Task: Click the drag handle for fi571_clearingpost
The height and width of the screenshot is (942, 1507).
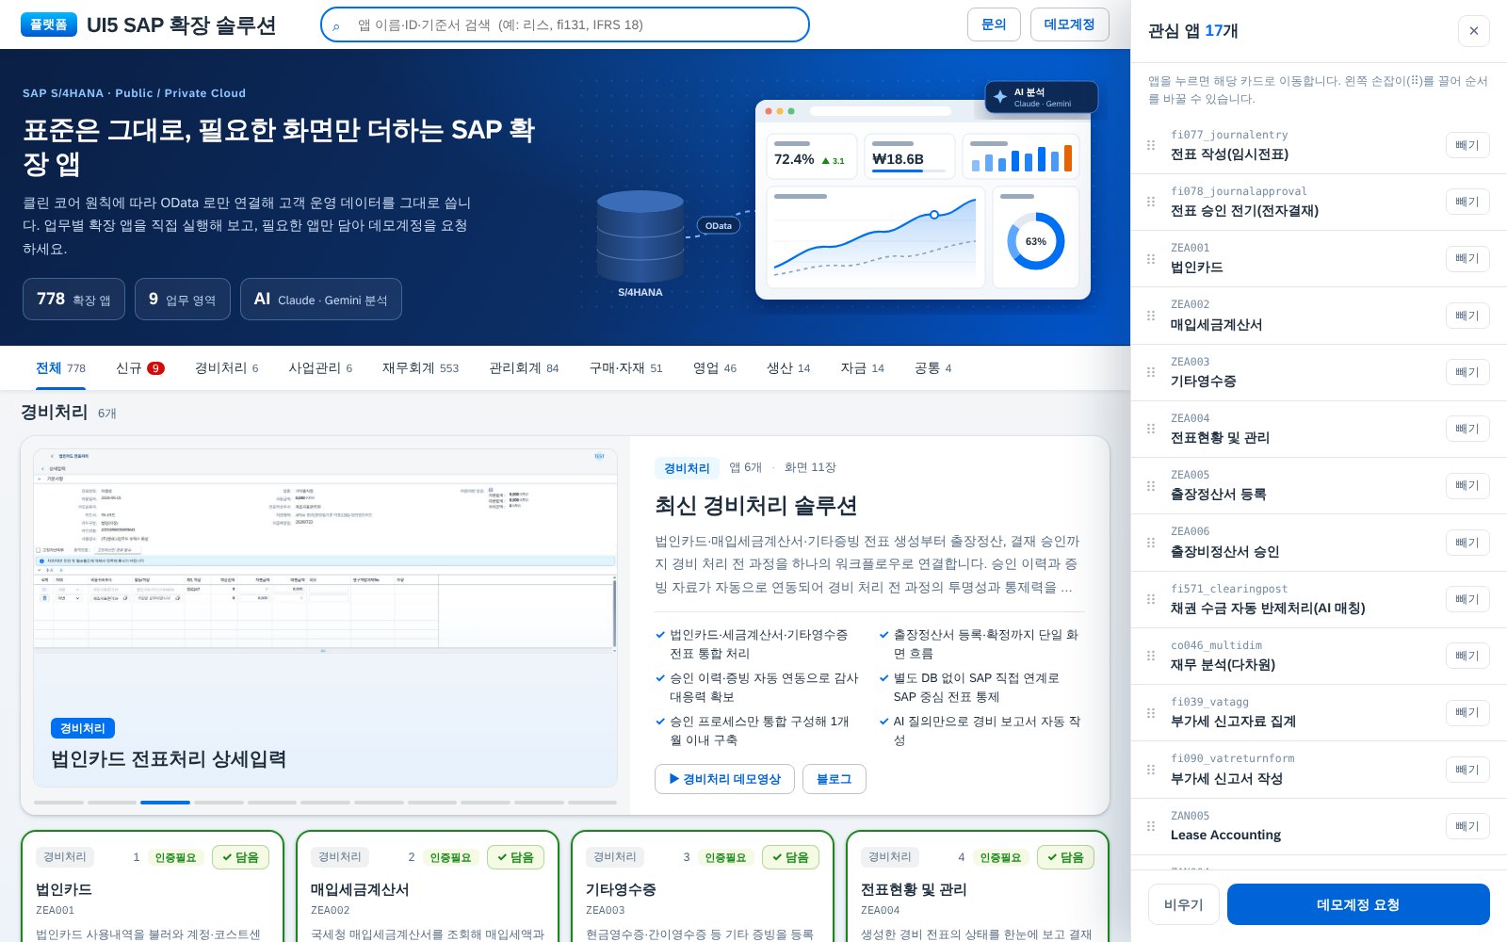Action: pos(1151,599)
